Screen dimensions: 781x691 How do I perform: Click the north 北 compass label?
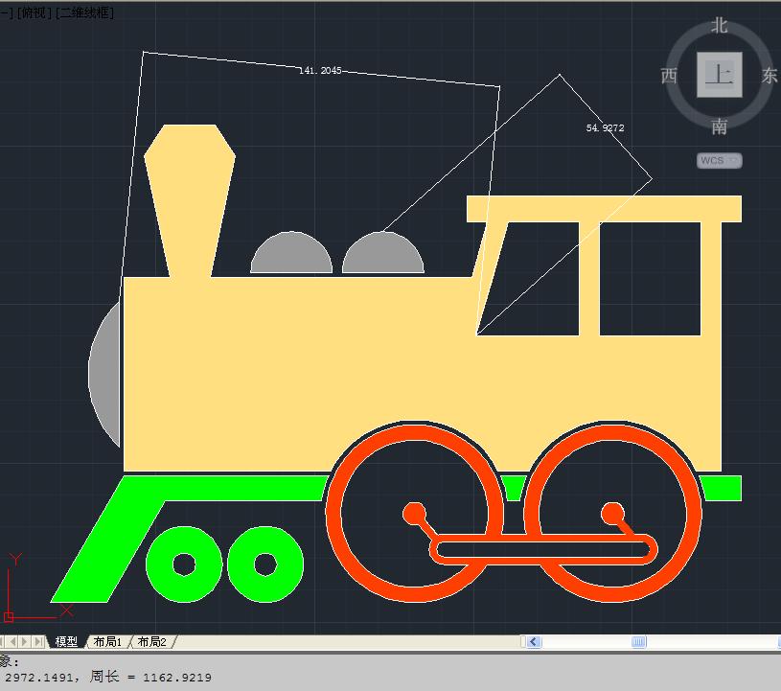719,26
